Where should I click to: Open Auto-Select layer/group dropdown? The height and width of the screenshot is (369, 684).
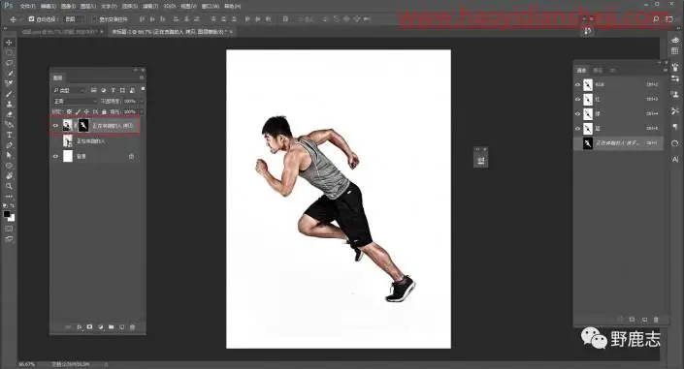point(74,19)
